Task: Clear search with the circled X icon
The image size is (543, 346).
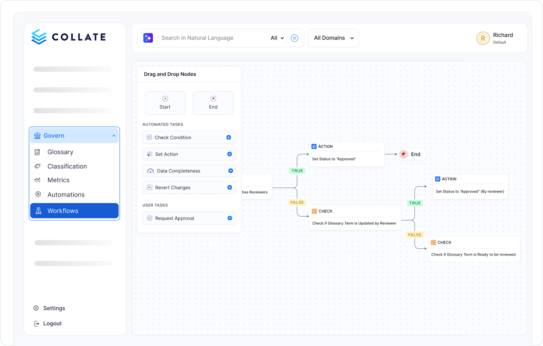Action: point(295,38)
